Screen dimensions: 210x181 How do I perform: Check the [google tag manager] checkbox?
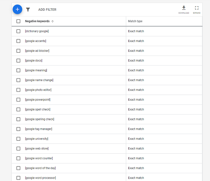pos(18,129)
